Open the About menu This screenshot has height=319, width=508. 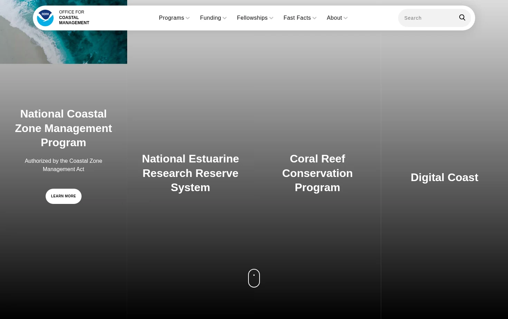click(337, 18)
